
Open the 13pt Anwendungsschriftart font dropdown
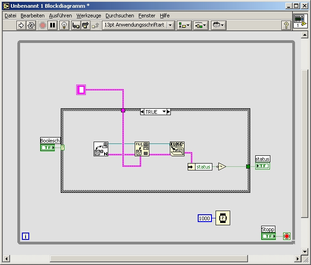pyautogui.click(x=138, y=25)
